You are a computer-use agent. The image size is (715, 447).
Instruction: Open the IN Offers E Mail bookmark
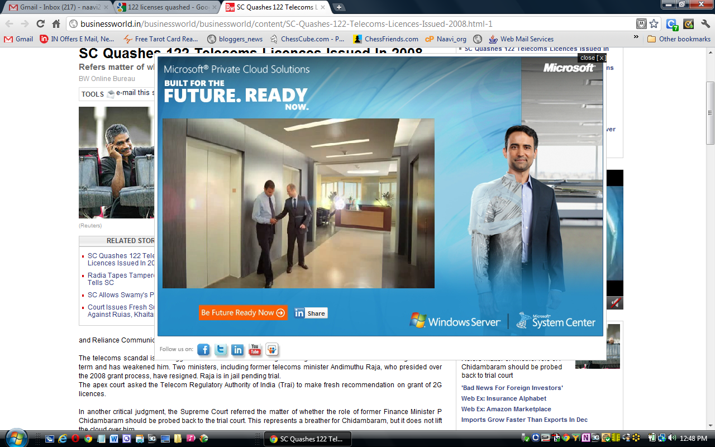click(77, 39)
